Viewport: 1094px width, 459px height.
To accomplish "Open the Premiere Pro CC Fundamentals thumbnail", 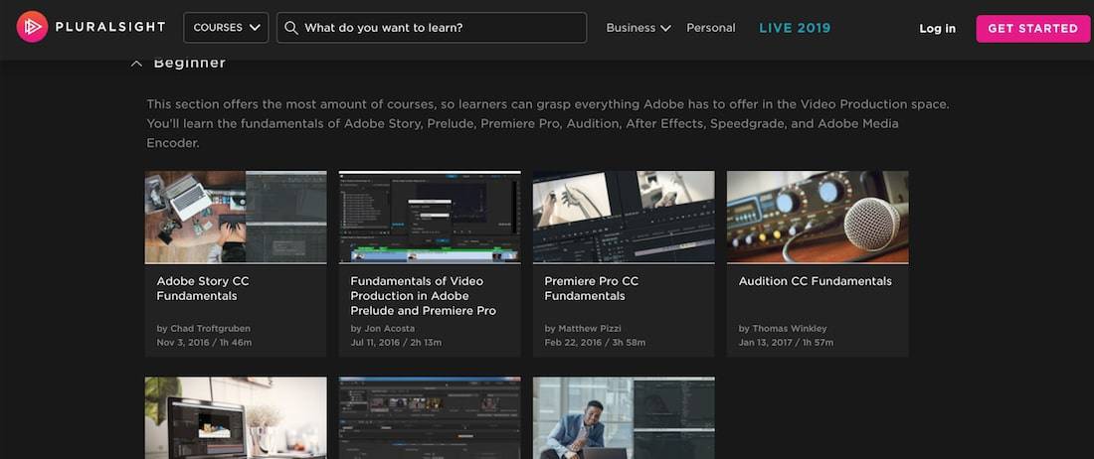I will coord(623,217).
